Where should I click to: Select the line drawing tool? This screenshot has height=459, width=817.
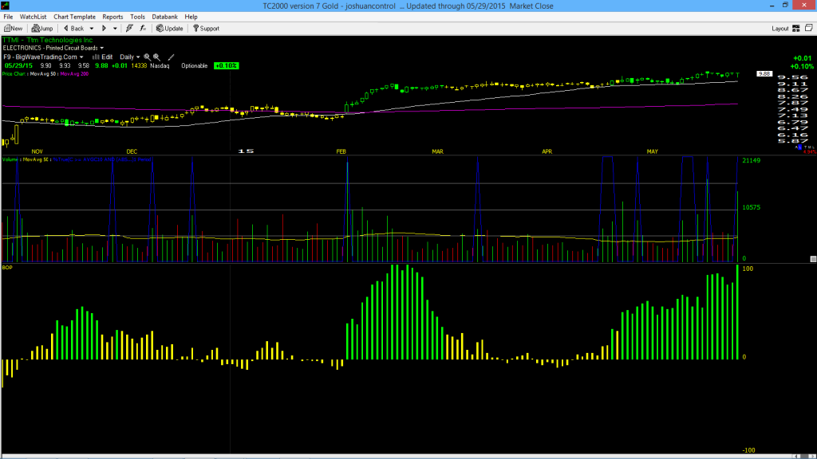click(x=171, y=57)
